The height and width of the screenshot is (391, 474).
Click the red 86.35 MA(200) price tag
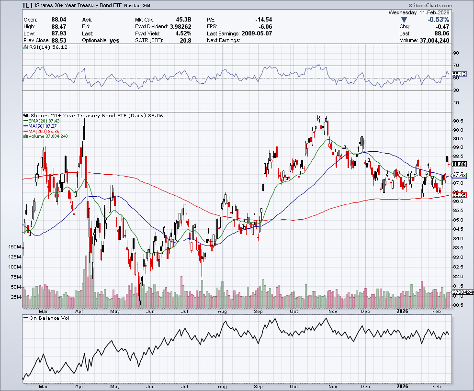pyautogui.click(x=459, y=195)
